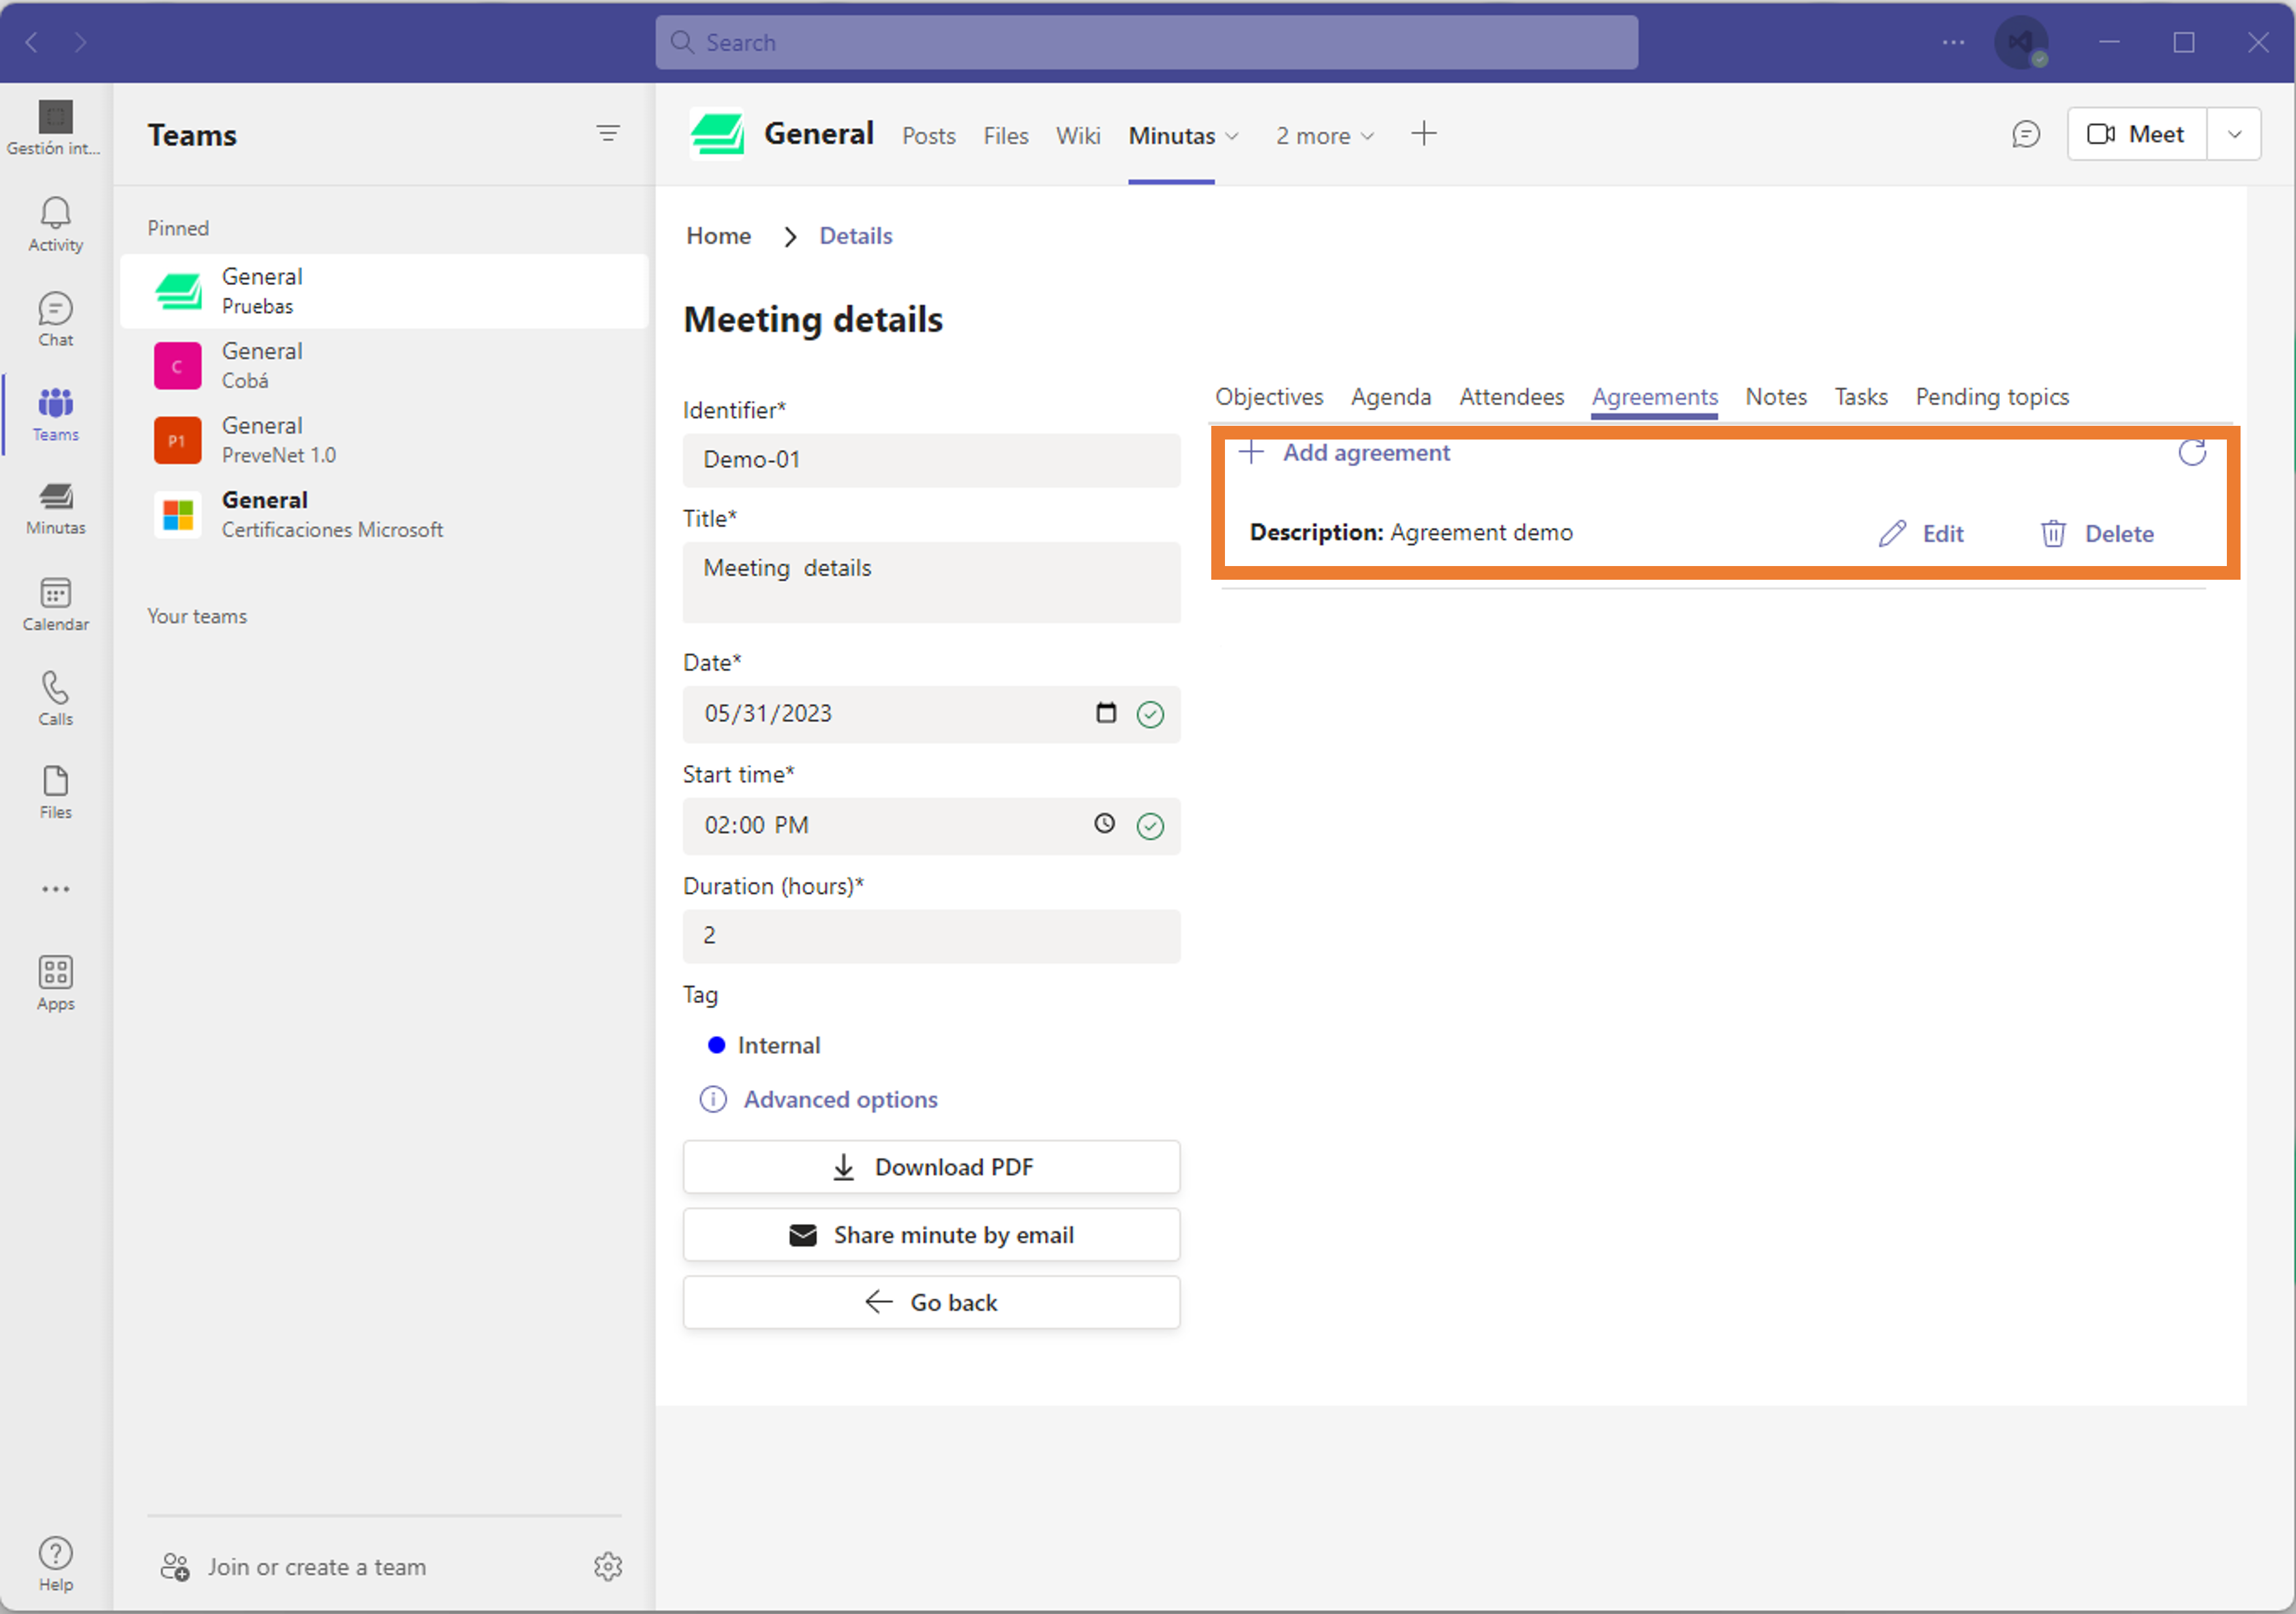Click Download PDF
The height and width of the screenshot is (1614, 2296).
tap(931, 1167)
